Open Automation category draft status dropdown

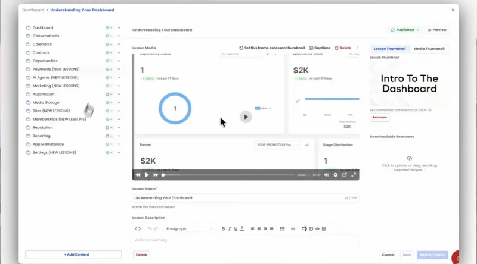coord(109,95)
